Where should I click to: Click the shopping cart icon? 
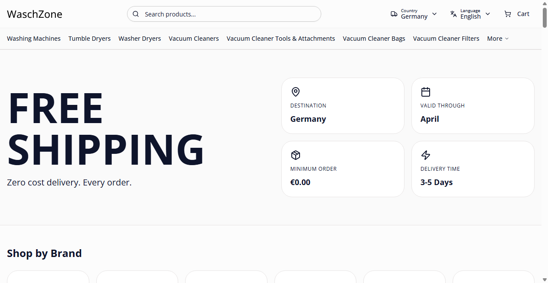click(508, 14)
